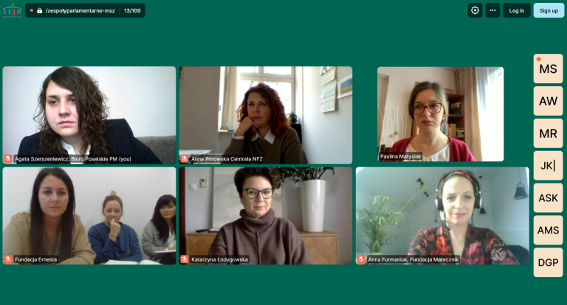Select Paulina Matysiak's video tile

pos(441,114)
